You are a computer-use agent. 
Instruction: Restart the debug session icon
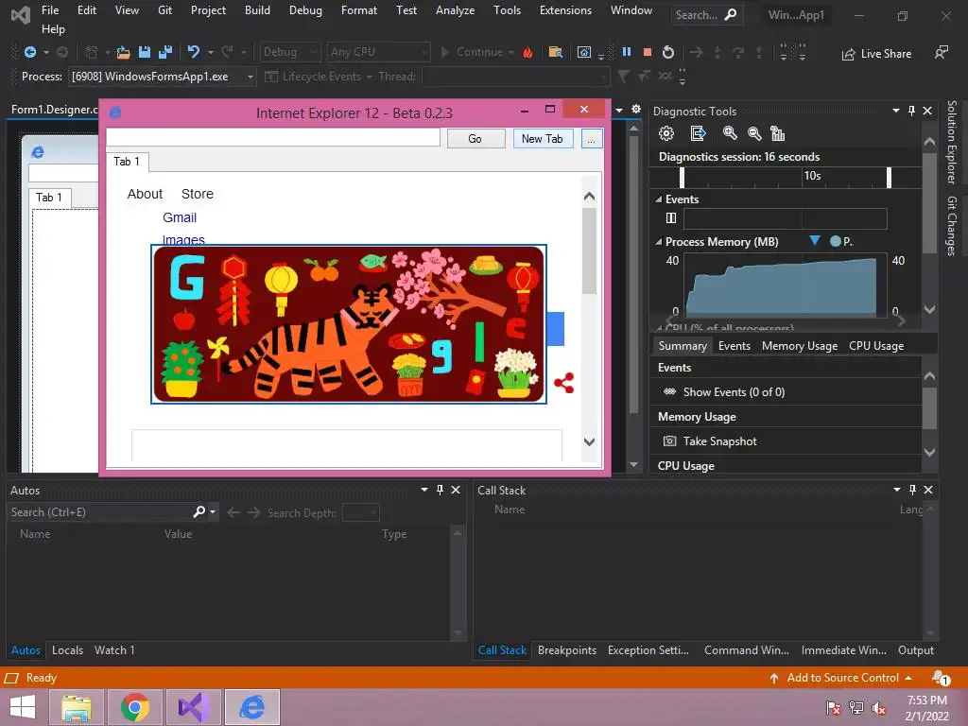pos(668,53)
